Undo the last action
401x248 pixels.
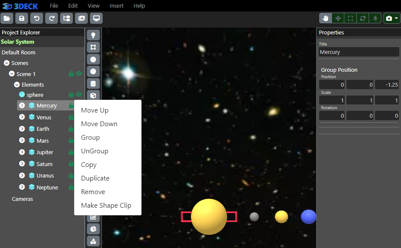click(x=37, y=18)
